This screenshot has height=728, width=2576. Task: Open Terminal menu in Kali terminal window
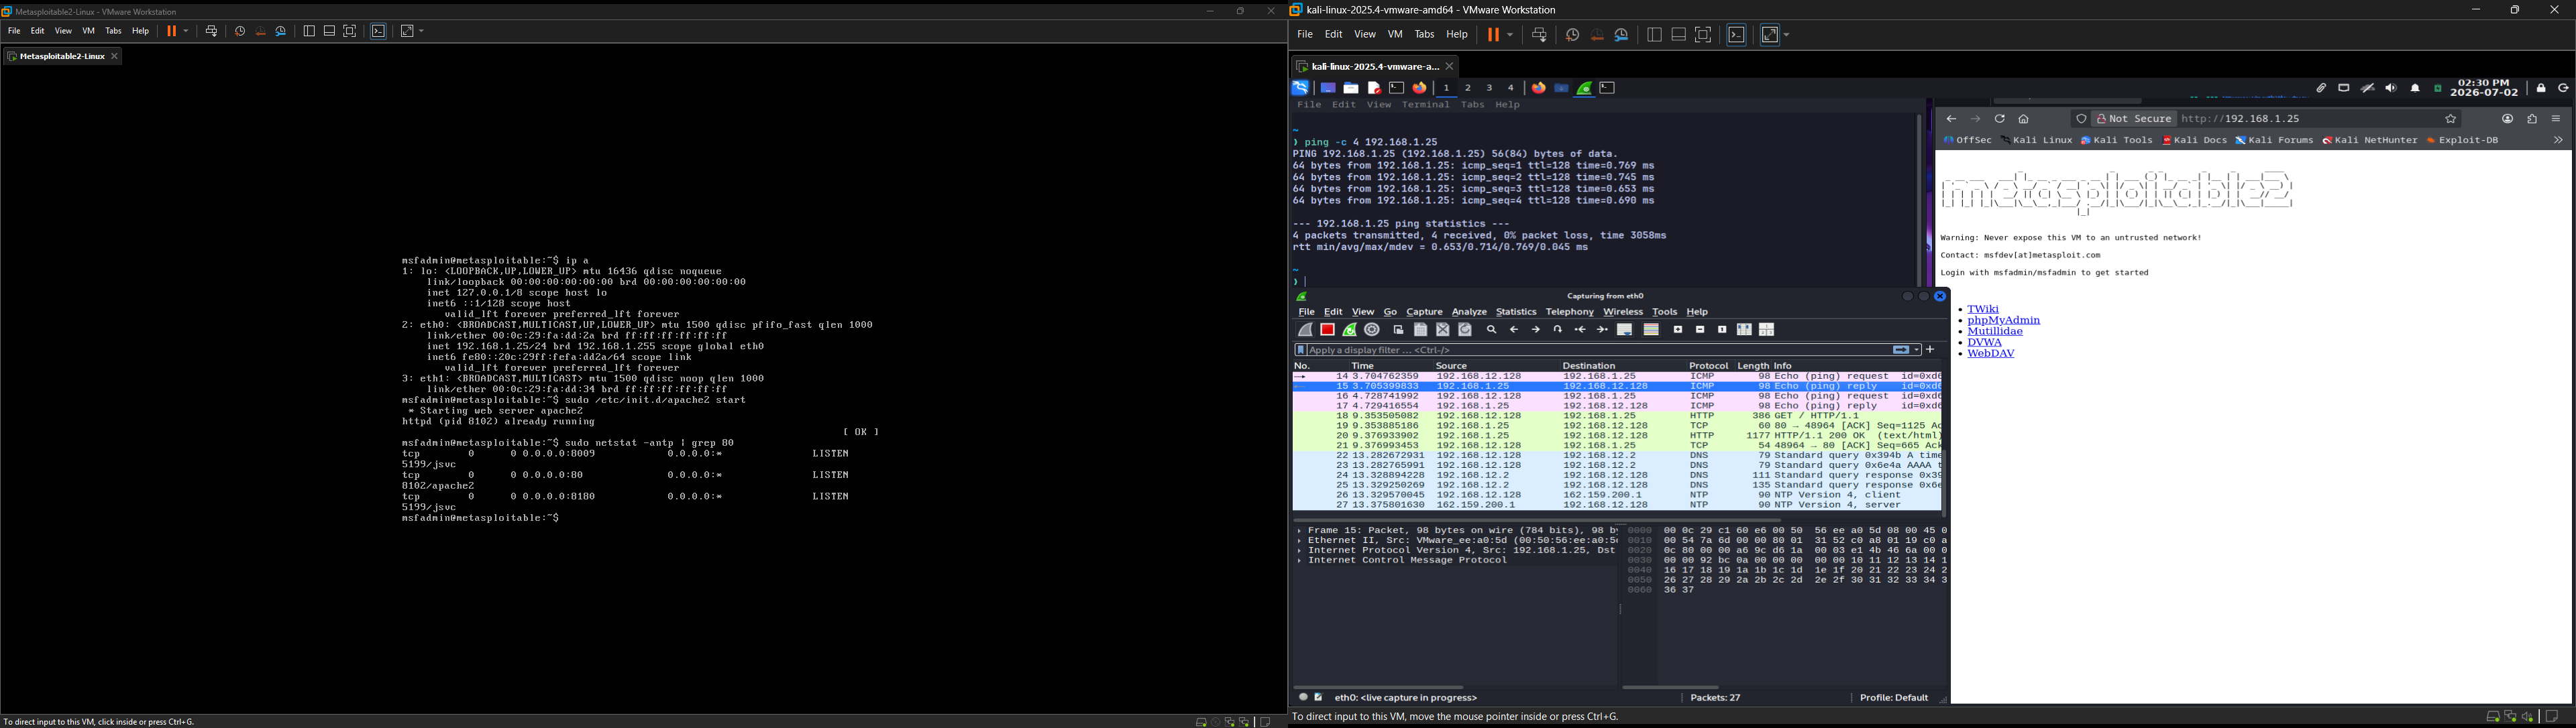1425,105
